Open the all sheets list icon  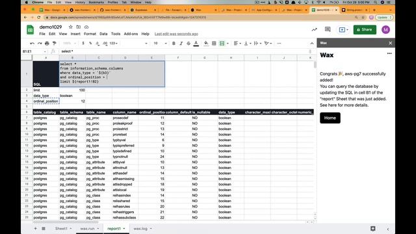pyautogui.click(x=44, y=228)
